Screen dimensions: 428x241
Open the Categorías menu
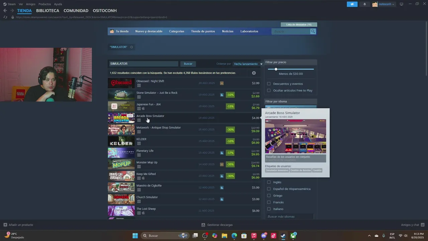click(x=177, y=31)
